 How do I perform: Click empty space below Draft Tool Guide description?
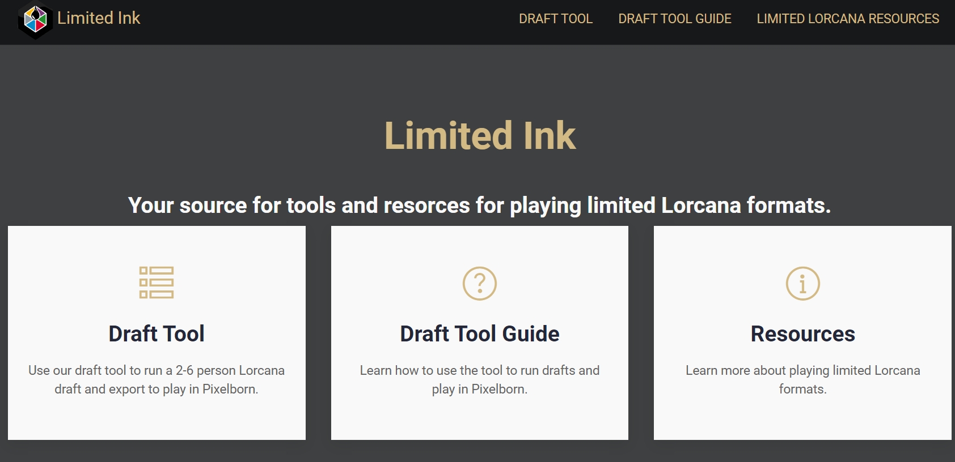479,419
